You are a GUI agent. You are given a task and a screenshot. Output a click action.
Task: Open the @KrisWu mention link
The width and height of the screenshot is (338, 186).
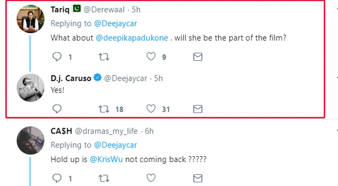[106, 159]
